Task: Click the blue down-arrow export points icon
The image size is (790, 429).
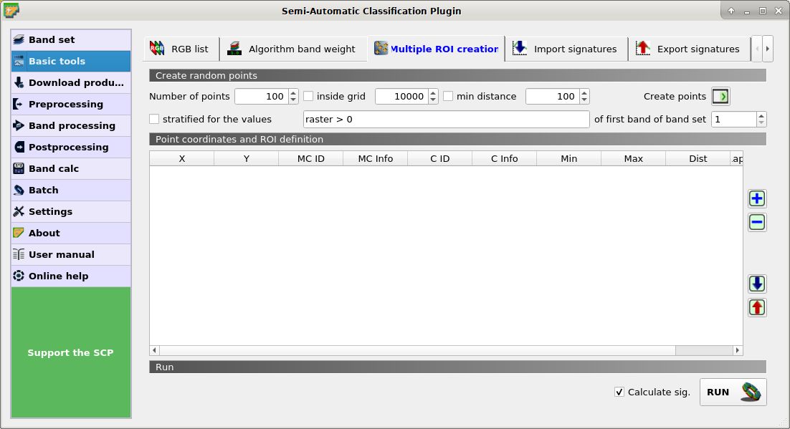Action: tap(756, 283)
